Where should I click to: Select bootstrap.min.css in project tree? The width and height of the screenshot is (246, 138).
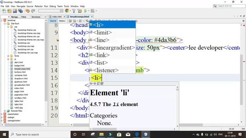click(x=26, y=49)
